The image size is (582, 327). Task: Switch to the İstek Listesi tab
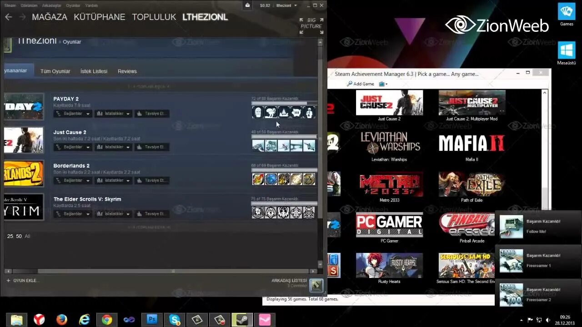[94, 71]
